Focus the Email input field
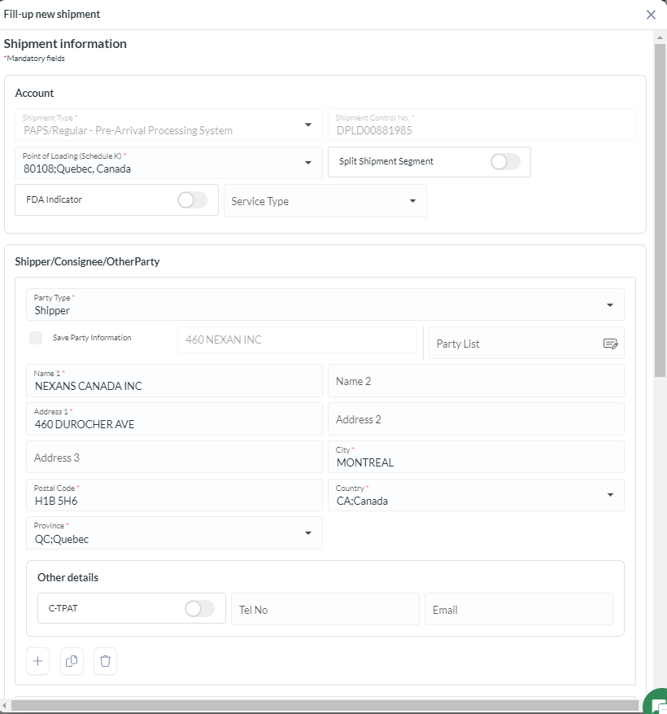Screen dimensions: 667x714 518,609
